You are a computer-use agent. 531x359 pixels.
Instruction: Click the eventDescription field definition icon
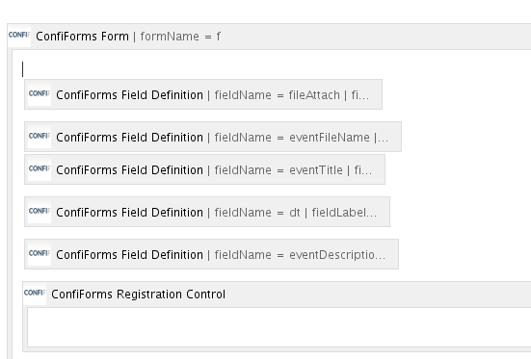coord(40,254)
